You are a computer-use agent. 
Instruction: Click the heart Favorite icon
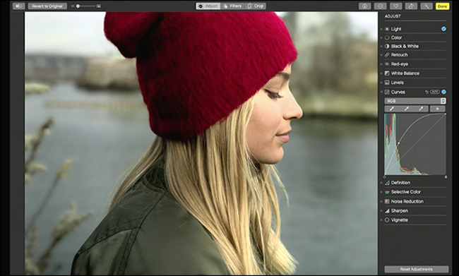point(395,6)
